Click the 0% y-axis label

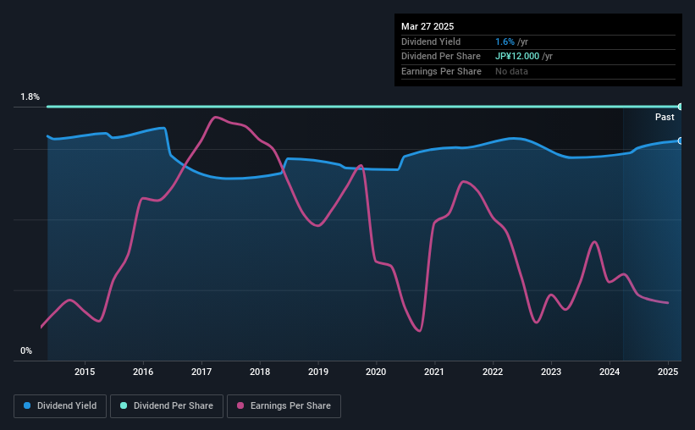[x=26, y=350]
